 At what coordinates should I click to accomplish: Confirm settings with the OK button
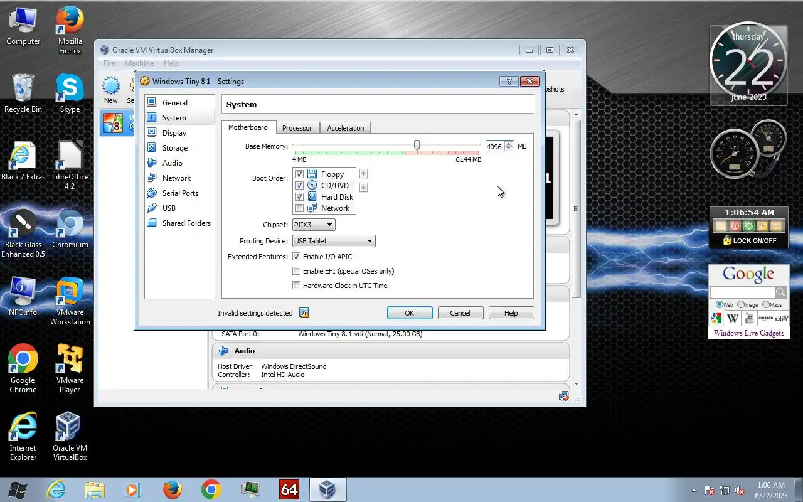tap(410, 313)
